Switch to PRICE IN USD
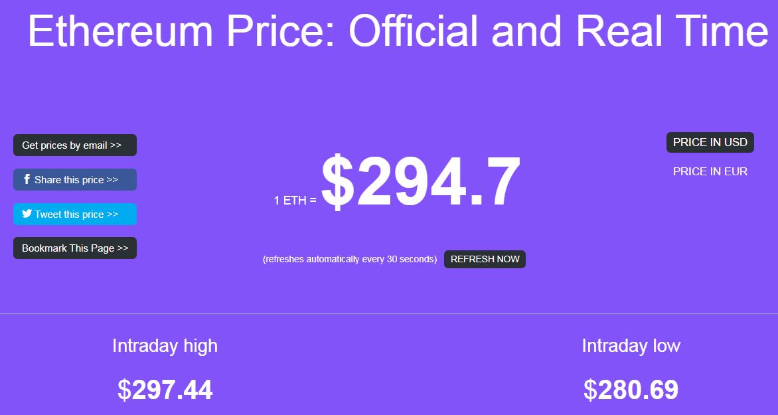 click(x=710, y=142)
